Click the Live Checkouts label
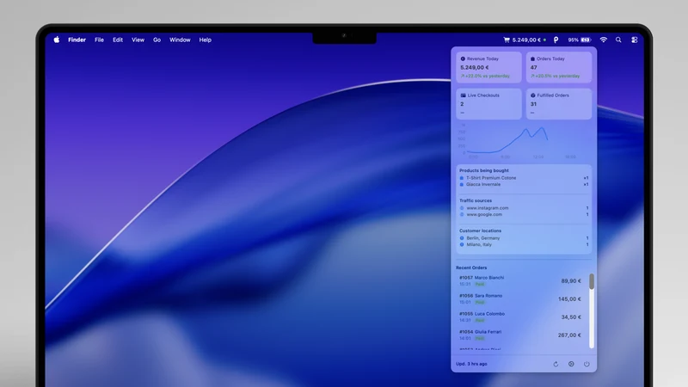The height and width of the screenshot is (387, 688). [x=483, y=95]
